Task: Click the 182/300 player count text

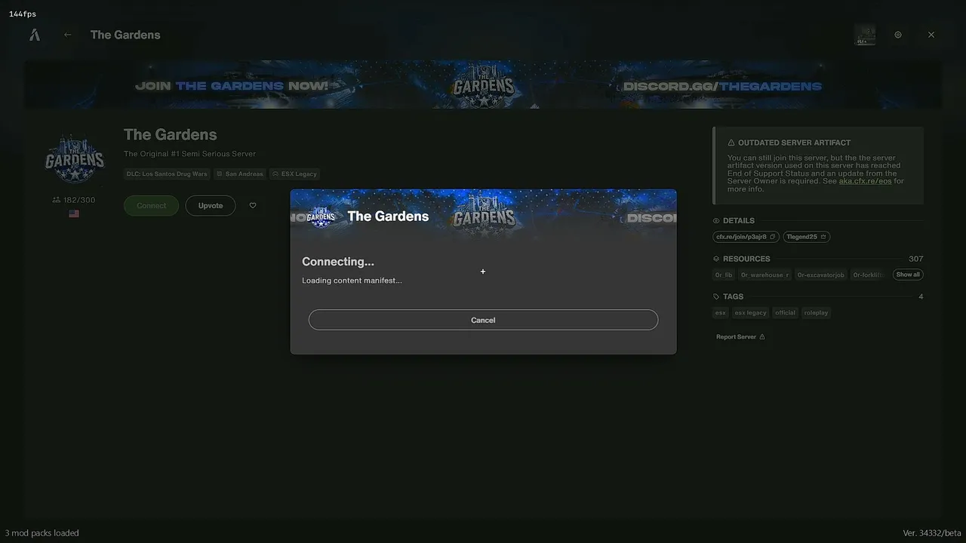Action: click(79, 200)
